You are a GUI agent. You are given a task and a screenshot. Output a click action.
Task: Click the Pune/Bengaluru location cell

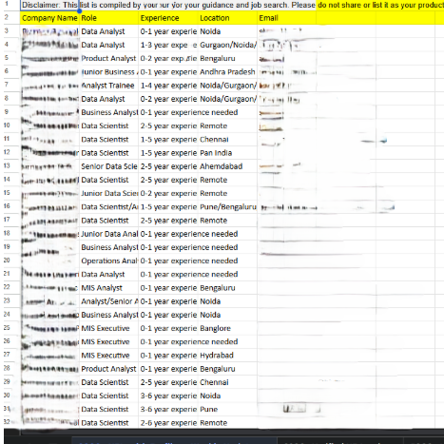pos(227,207)
